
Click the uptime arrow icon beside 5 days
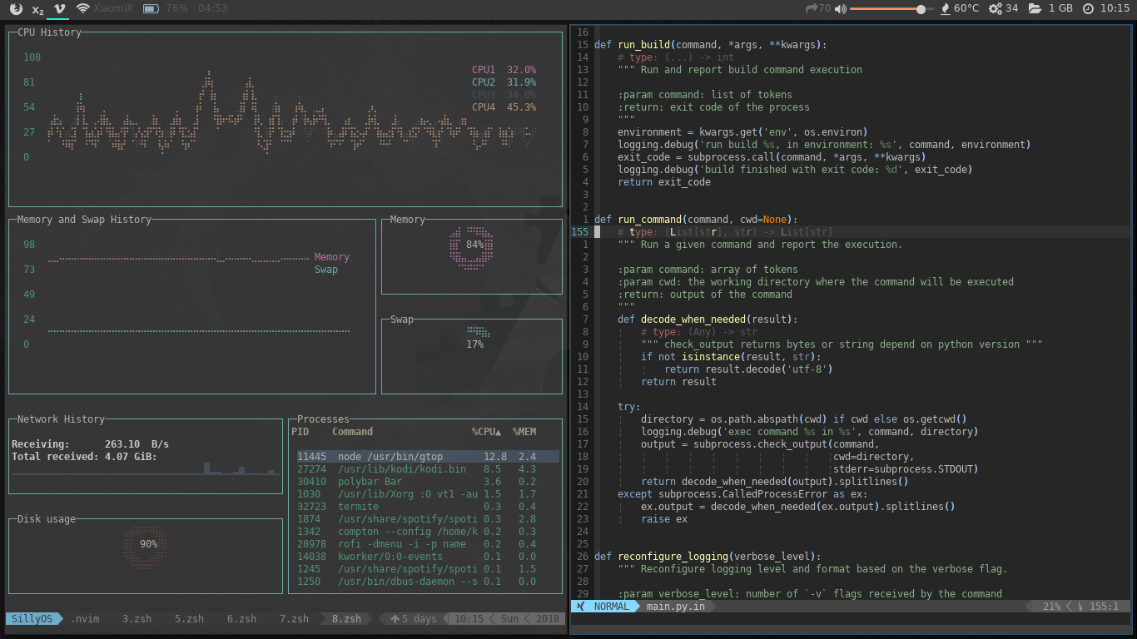click(395, 619)
